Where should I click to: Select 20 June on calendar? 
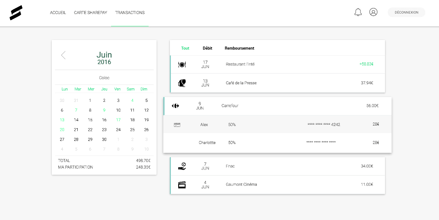tap(62, 130)
